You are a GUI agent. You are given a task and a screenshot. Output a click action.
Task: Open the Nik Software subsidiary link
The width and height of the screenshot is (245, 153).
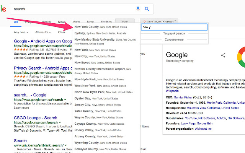[207, 118]
